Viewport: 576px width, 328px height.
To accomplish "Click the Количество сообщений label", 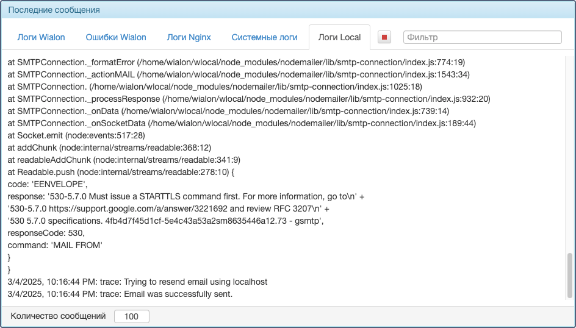I will (58, 316).
